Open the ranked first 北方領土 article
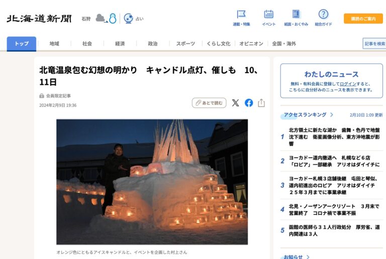Viewport: 386px width, 259px height. [334, 137]
